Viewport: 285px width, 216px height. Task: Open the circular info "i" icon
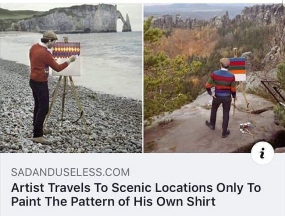click(262, 153)
